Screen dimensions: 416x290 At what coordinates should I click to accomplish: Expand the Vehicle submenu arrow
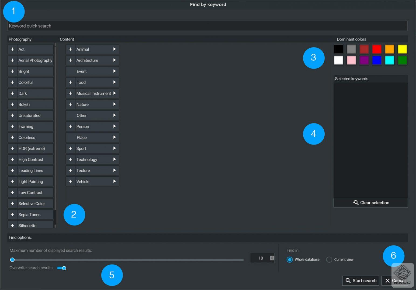pos(115,181)
